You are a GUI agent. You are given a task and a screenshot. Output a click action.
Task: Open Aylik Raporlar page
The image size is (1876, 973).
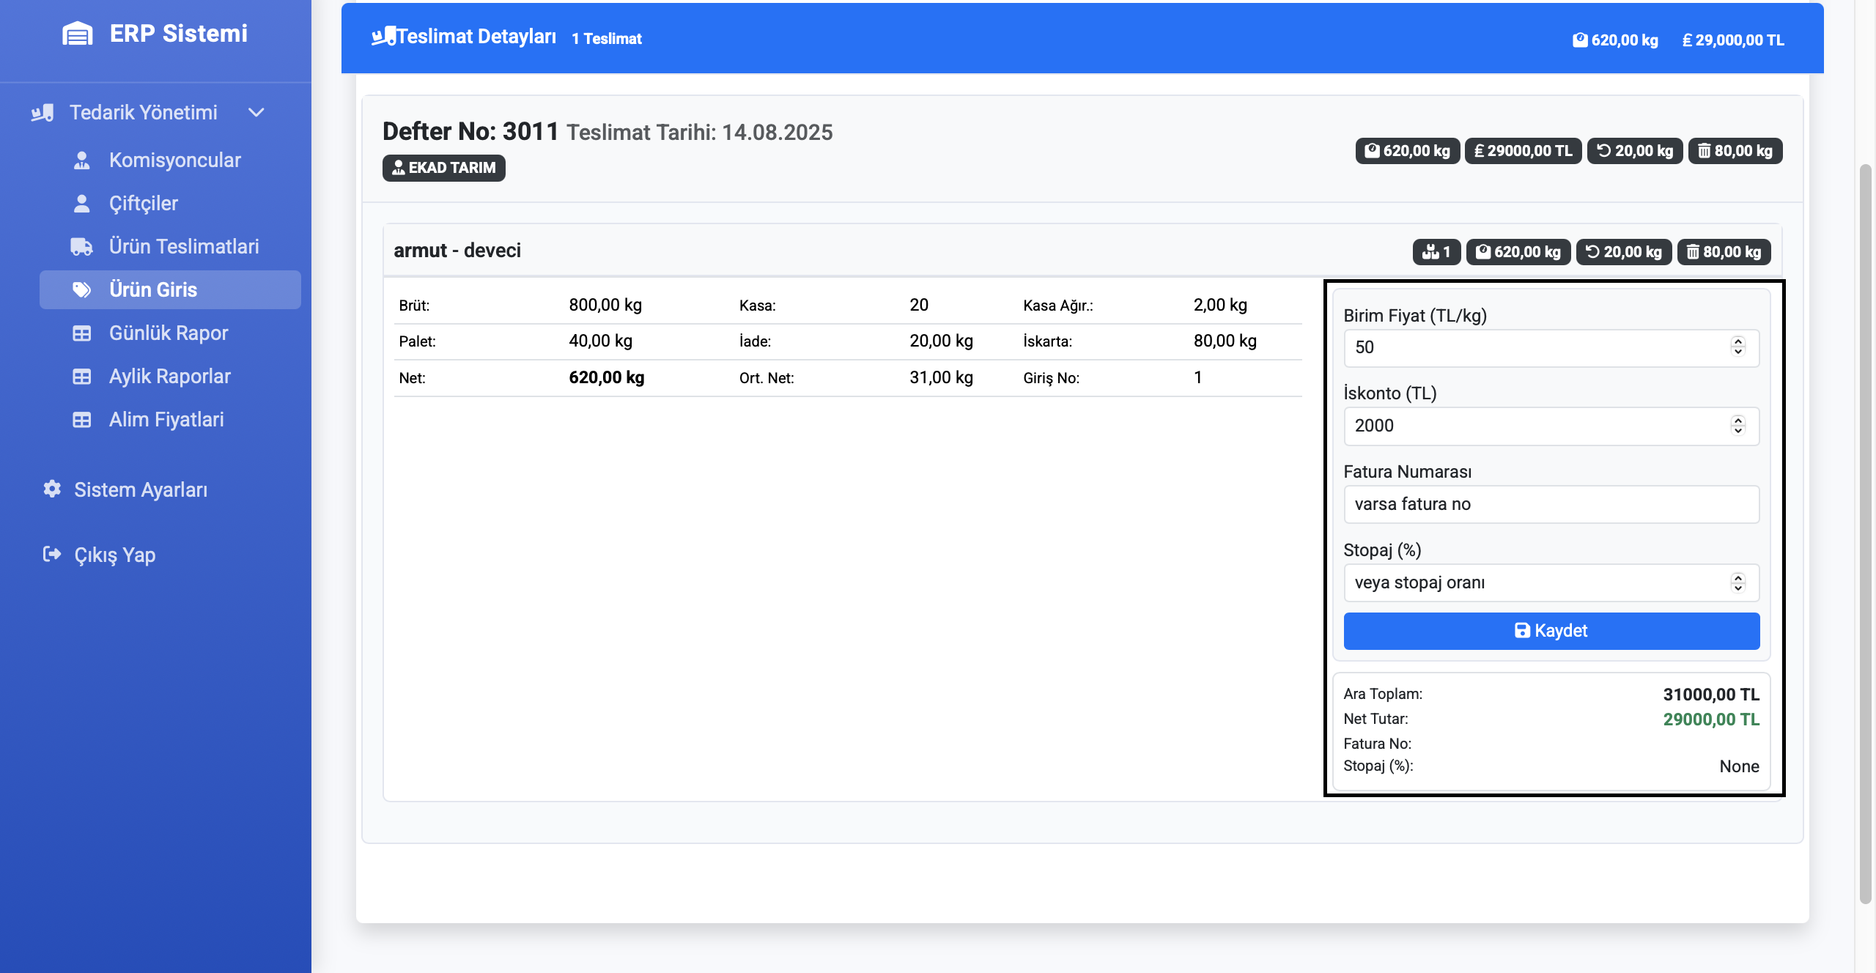(170, 377)
